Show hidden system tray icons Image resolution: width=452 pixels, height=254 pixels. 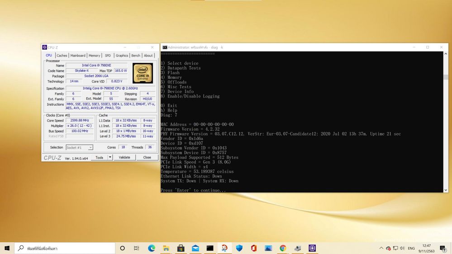381,248
